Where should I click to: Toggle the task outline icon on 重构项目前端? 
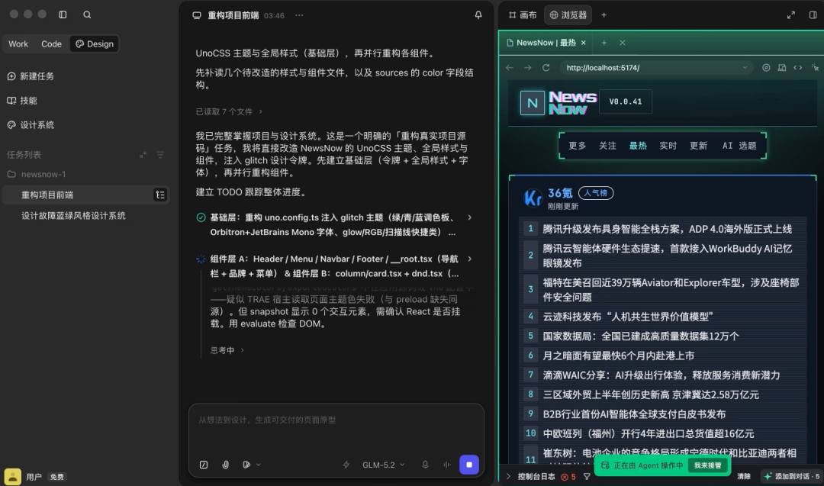tap(160, 195)
